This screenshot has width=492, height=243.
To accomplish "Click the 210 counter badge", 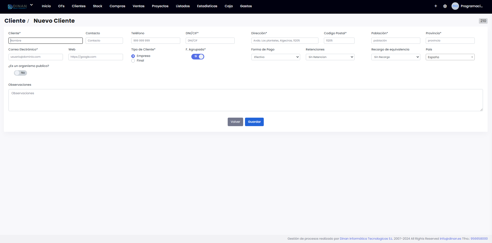I will (x=483, y=21).
